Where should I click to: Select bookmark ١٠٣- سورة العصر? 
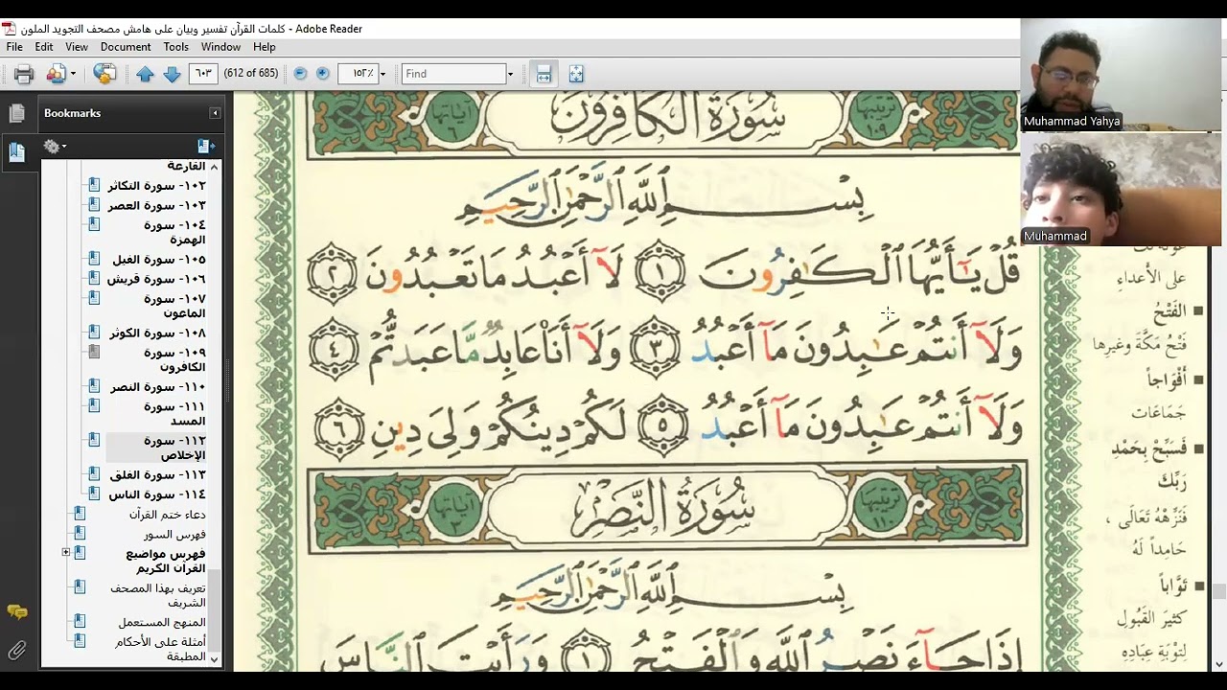point(156,205)
